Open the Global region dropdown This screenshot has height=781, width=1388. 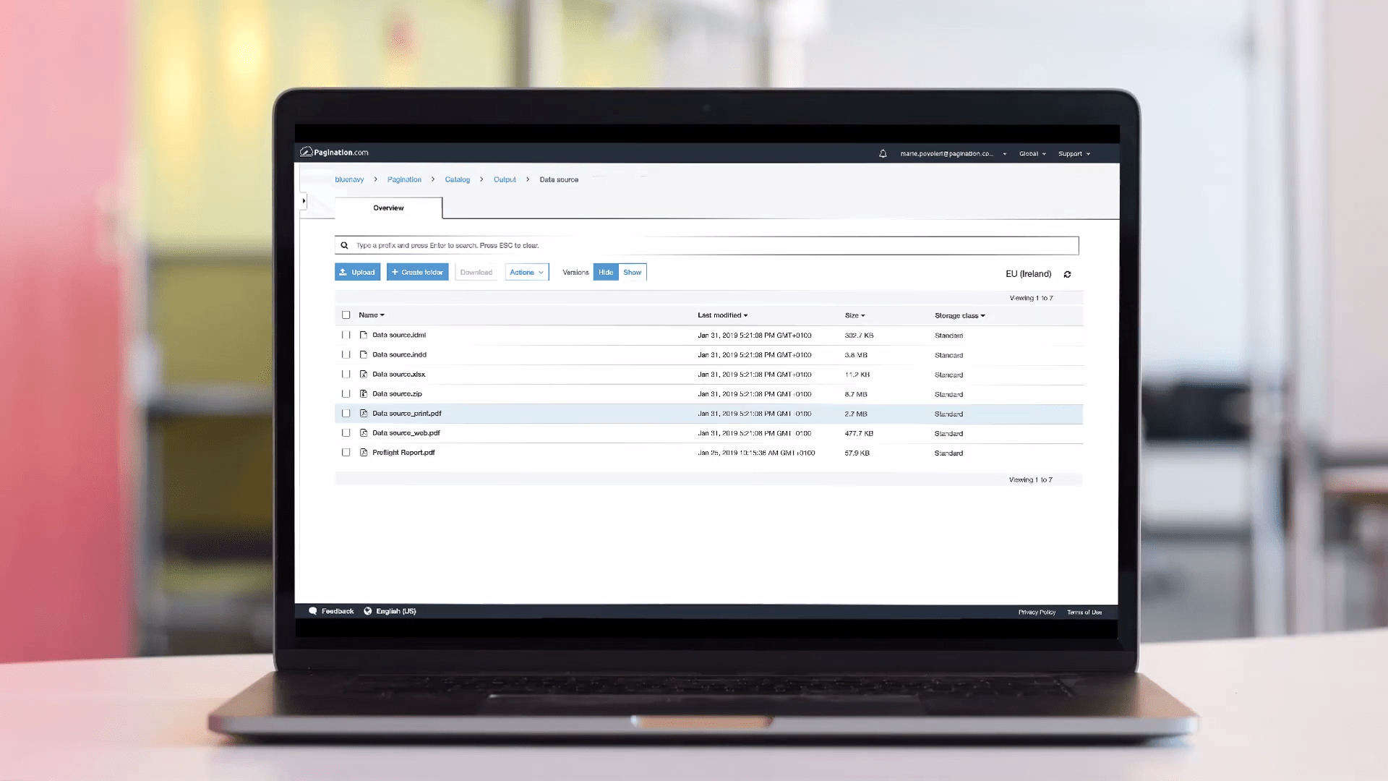coord(1032,154)
